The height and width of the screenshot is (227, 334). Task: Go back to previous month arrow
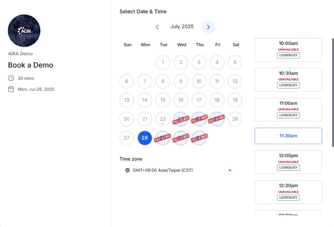coord(157,27)
